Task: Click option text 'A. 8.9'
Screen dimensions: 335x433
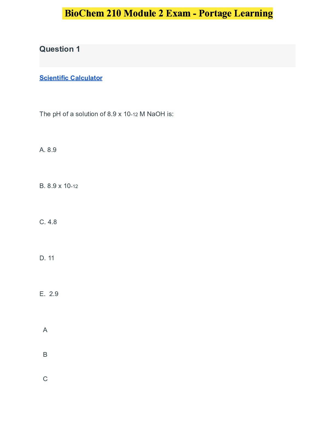Action: click(48, 150)
